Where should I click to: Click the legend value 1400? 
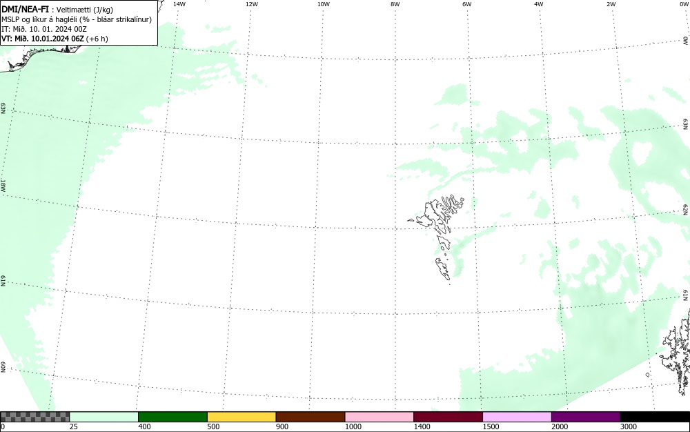422,426
